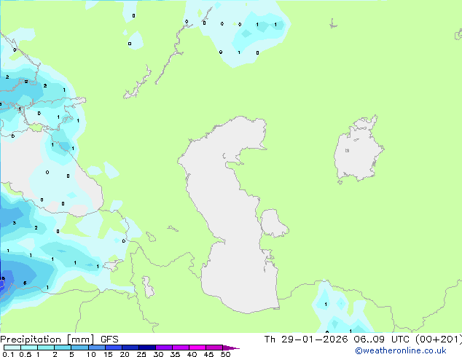This screenshot has height=357, width=462.
Task: Click the '0.1' legend scale label
Action: [8, 354]
